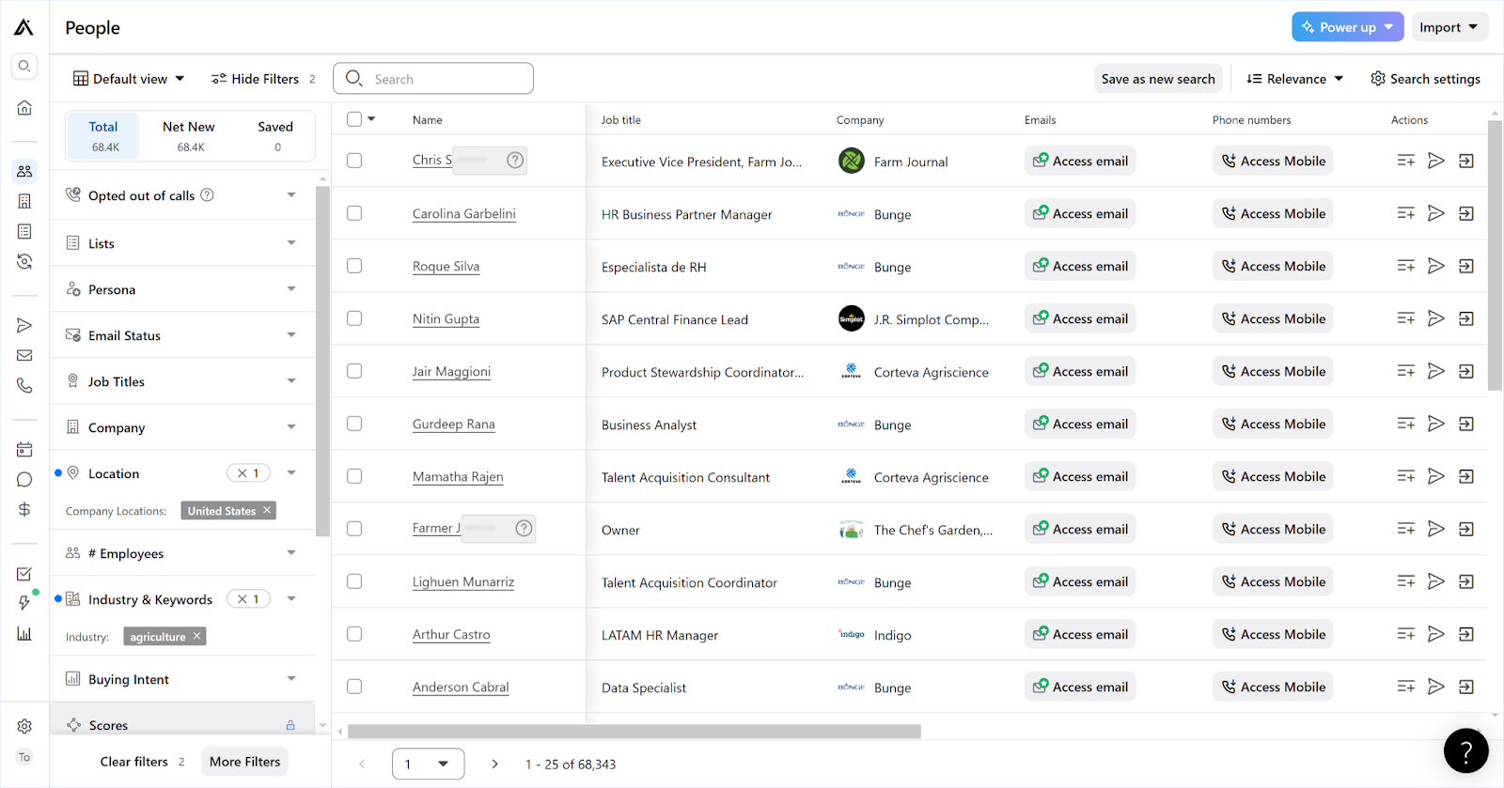
Task: Open Jair Maggioni's profile link
Action: (x=451, y=372)
